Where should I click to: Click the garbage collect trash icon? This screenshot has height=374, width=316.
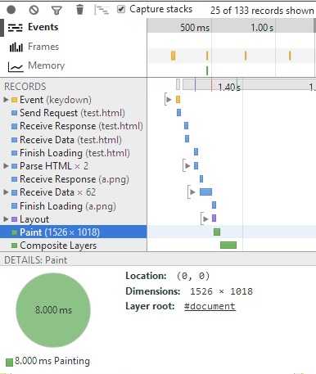pyautogui.click(x=79, y=10)
